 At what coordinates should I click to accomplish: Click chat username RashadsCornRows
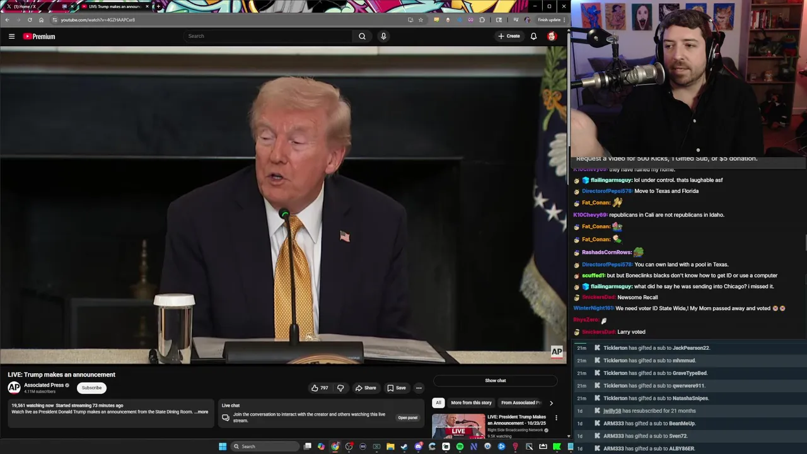607,252
